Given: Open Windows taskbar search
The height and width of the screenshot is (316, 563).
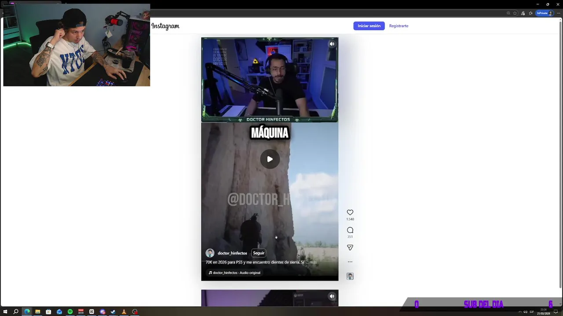Looking at the screenshot, I should tap(16, 312).
